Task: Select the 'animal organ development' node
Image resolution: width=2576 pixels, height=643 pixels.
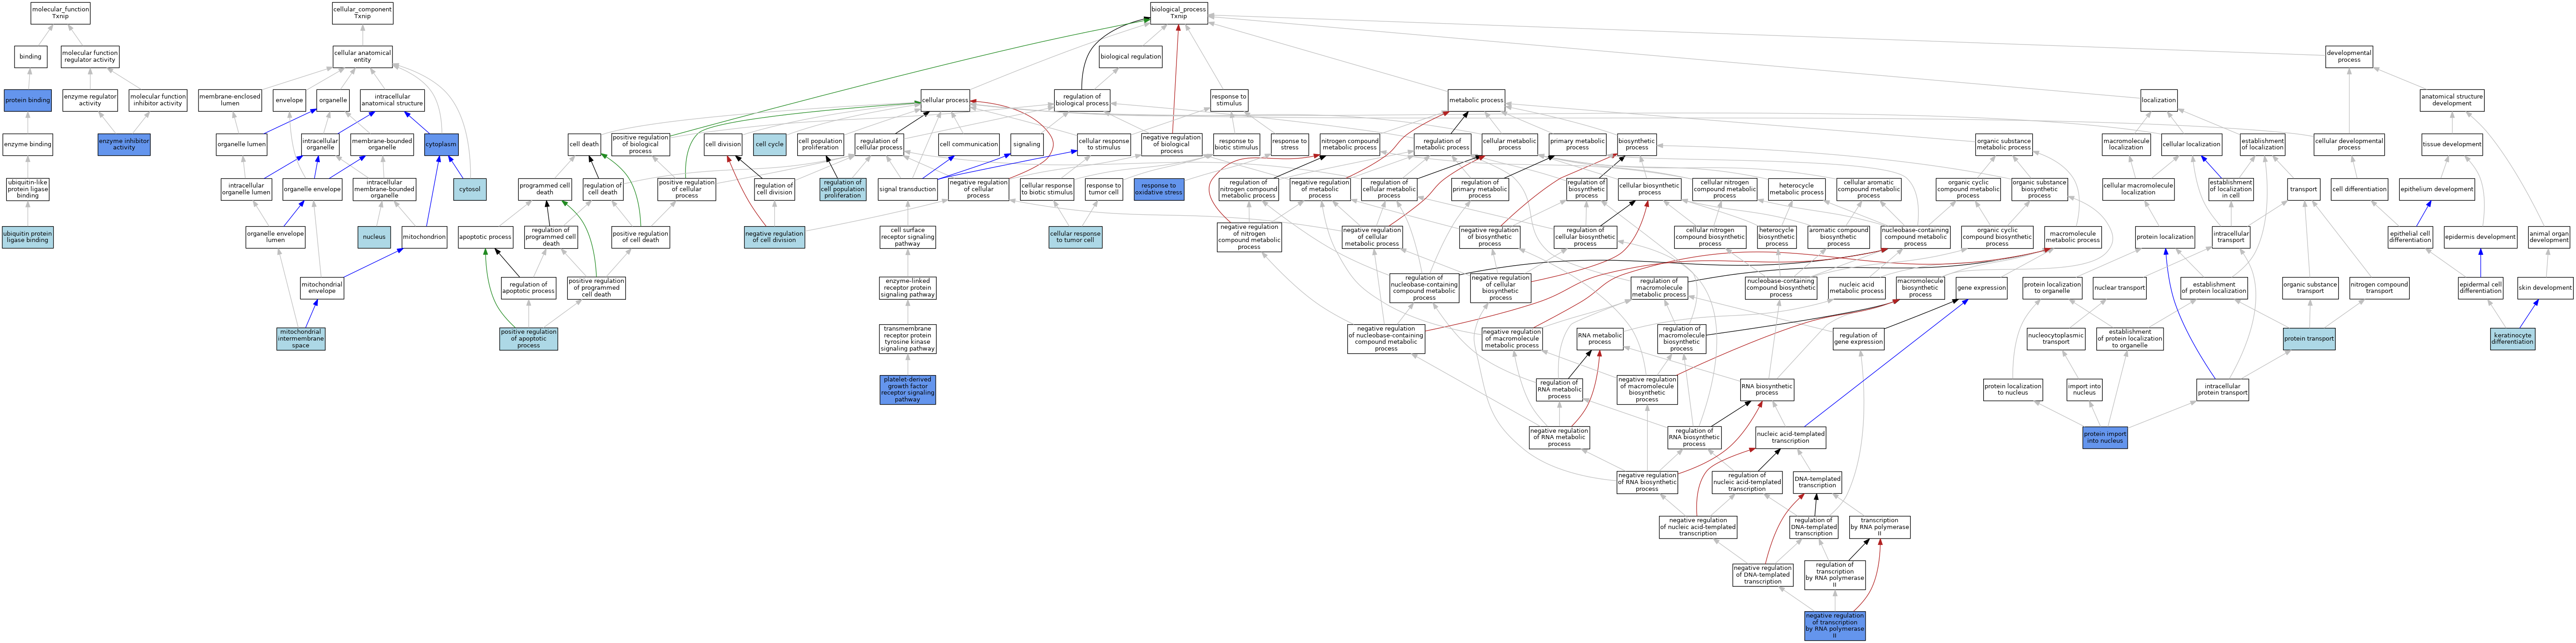Action: pos(2548,237)
